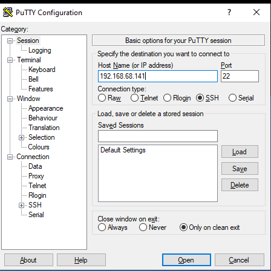Image resolution: width=271 pixels, height=271 pixels.
Task: Click Open to start the session
Action: pos(186,260)
